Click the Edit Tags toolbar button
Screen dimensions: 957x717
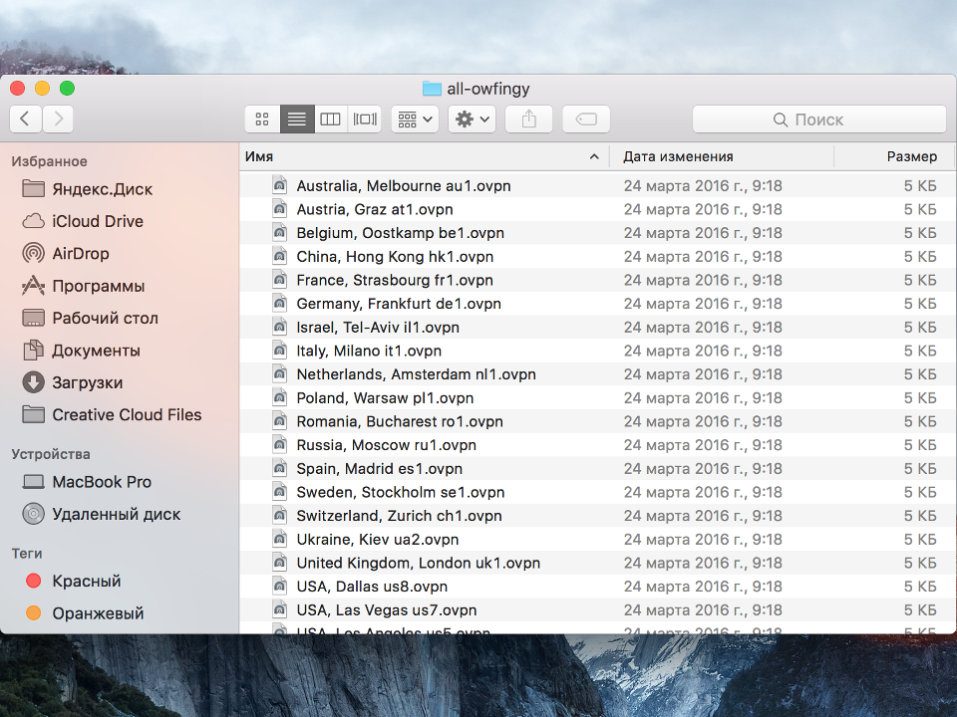pyautogui.click(x=586, y=119)
